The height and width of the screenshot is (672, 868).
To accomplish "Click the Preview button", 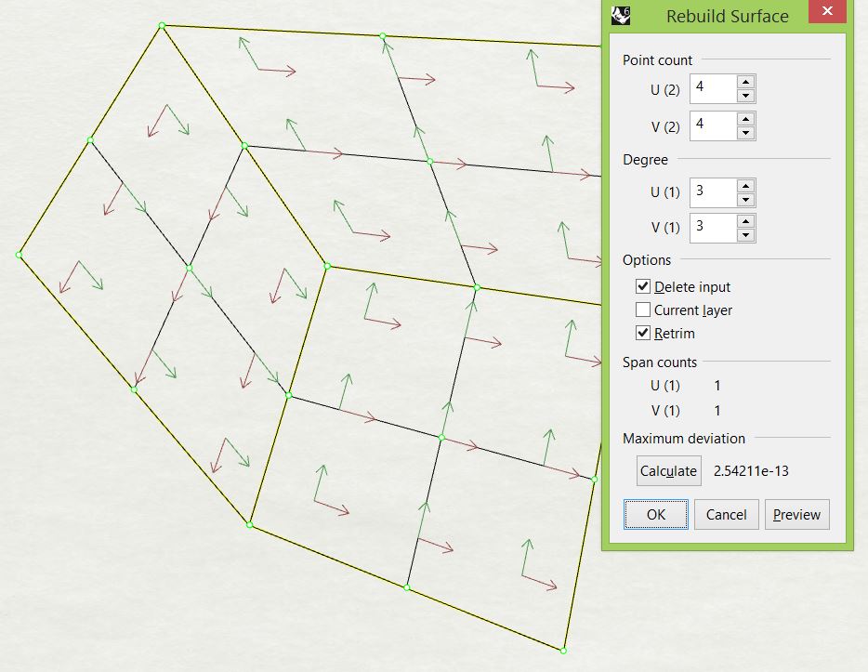I will (797, 514).
